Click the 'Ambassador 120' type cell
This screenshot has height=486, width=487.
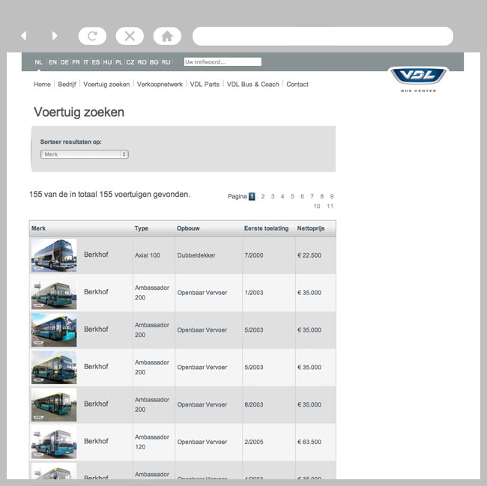152,442
